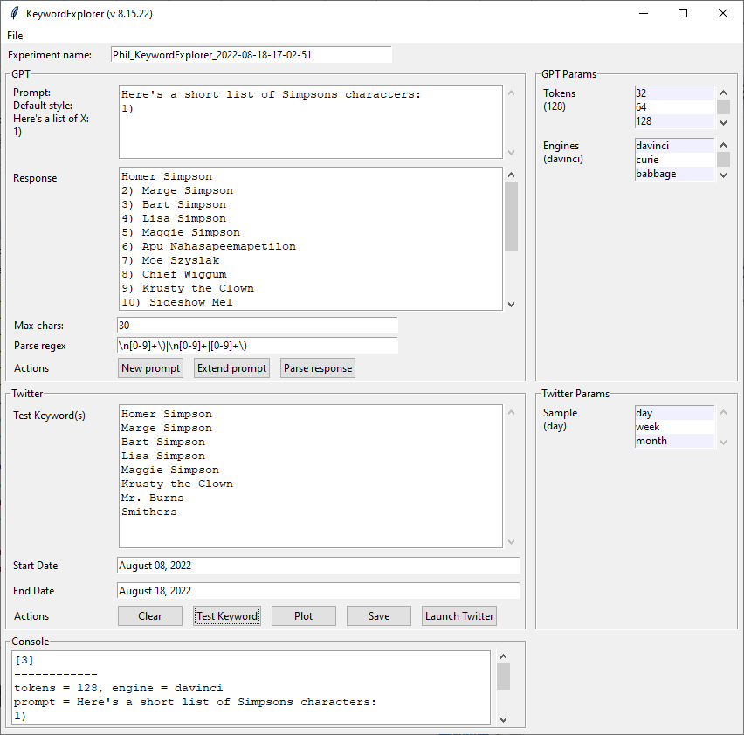Click "7) Moe Szyslak" in Response

tap(170, 260)
